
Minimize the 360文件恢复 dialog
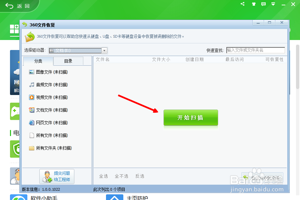258,23
